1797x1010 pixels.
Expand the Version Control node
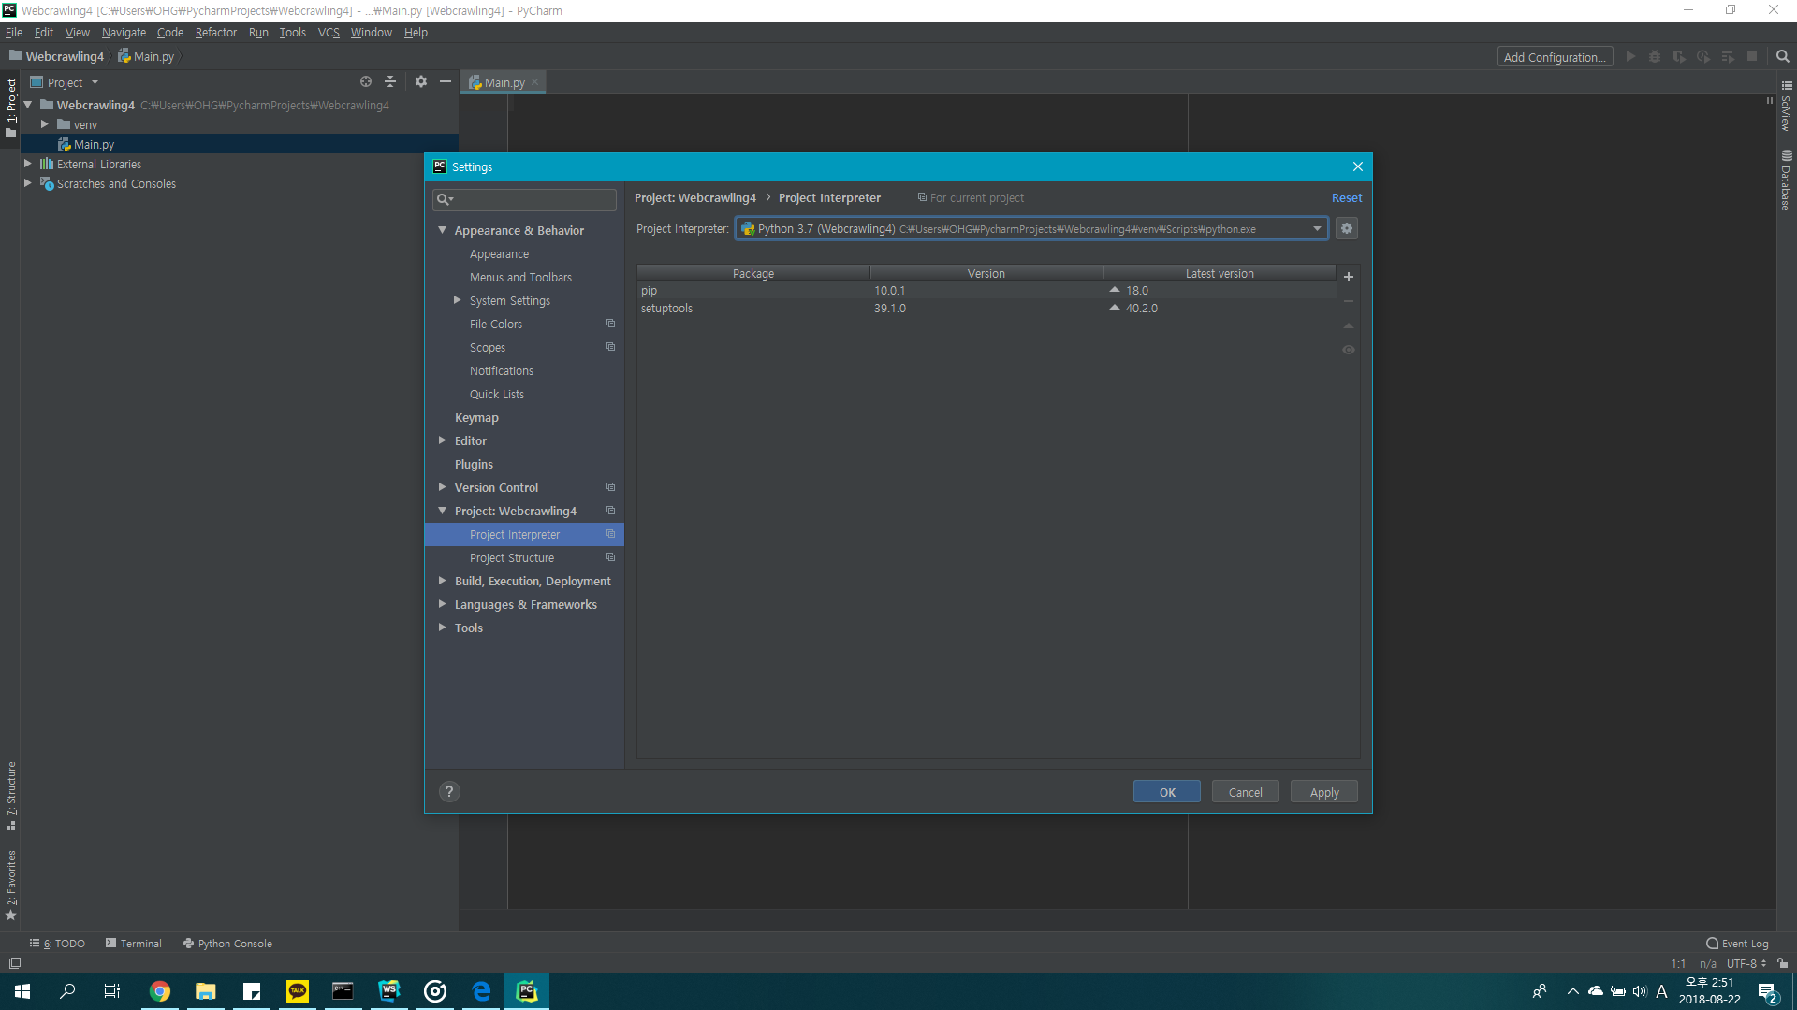(443, 487)
